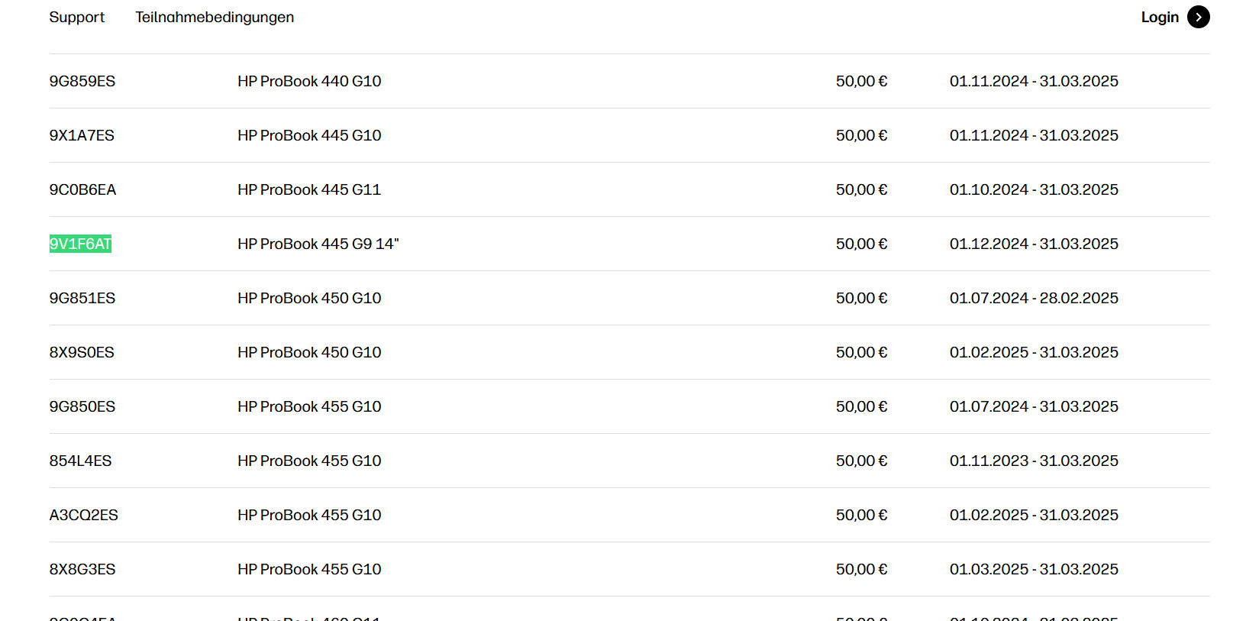This screenshot has height=621, width=1246.
Task: Click product code 8X9S0ES
Action: point(82,352)
